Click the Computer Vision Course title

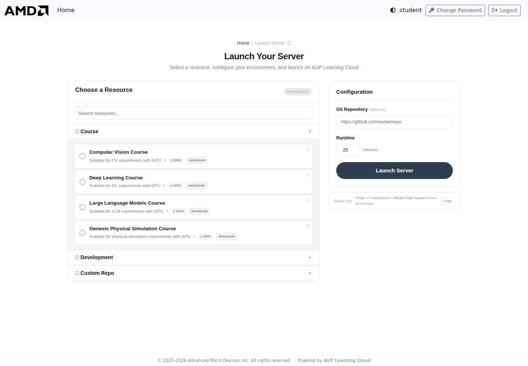pyautogui.click(x=118, y=152)
